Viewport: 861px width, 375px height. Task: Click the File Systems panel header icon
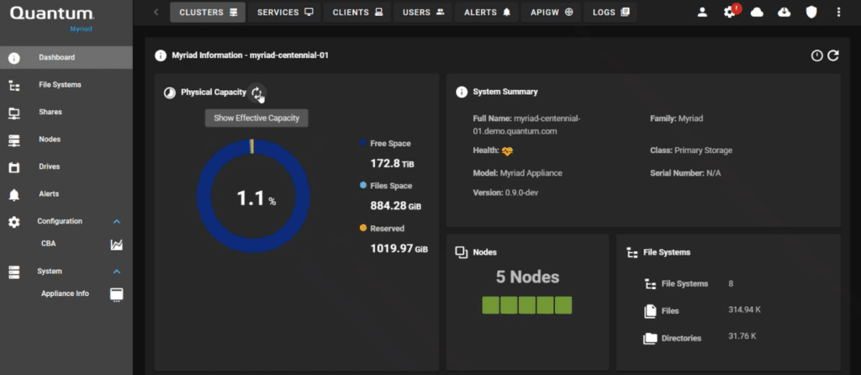[632, 252]
